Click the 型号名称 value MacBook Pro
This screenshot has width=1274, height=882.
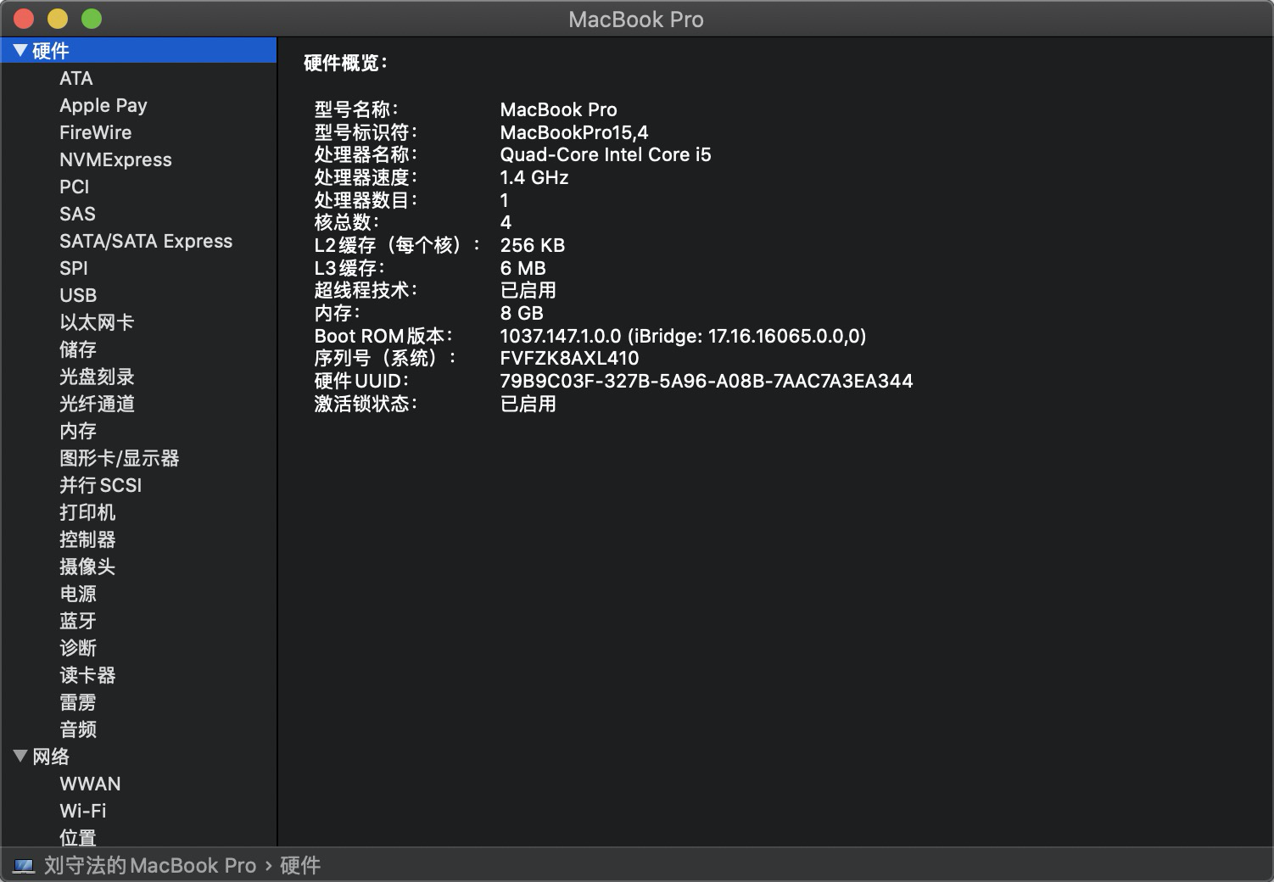(559, 109)
